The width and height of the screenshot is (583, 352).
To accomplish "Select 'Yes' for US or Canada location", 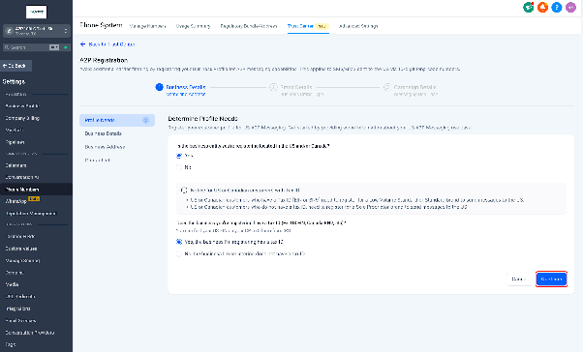I will (x=179, y=156).
